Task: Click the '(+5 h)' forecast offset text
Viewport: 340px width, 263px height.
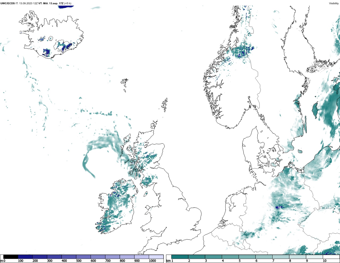Action: tap(68, 3)
